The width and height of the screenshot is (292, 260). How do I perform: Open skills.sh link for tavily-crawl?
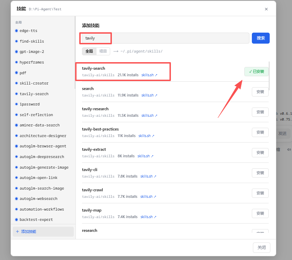click(x=148, y=197)
